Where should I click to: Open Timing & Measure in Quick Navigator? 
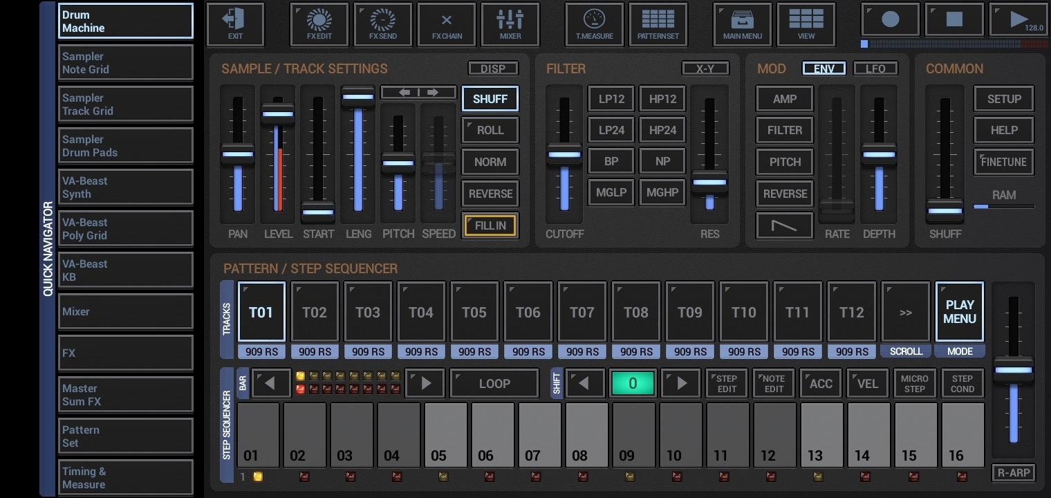tap(126, 478)
